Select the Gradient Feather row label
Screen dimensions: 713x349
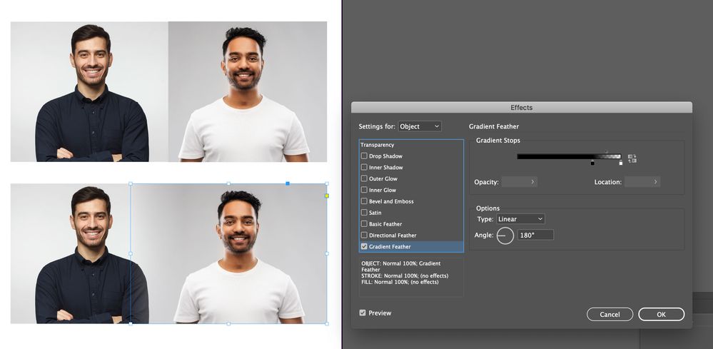tap(390, 247)
